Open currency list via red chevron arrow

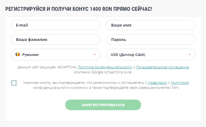pos(190,55)
